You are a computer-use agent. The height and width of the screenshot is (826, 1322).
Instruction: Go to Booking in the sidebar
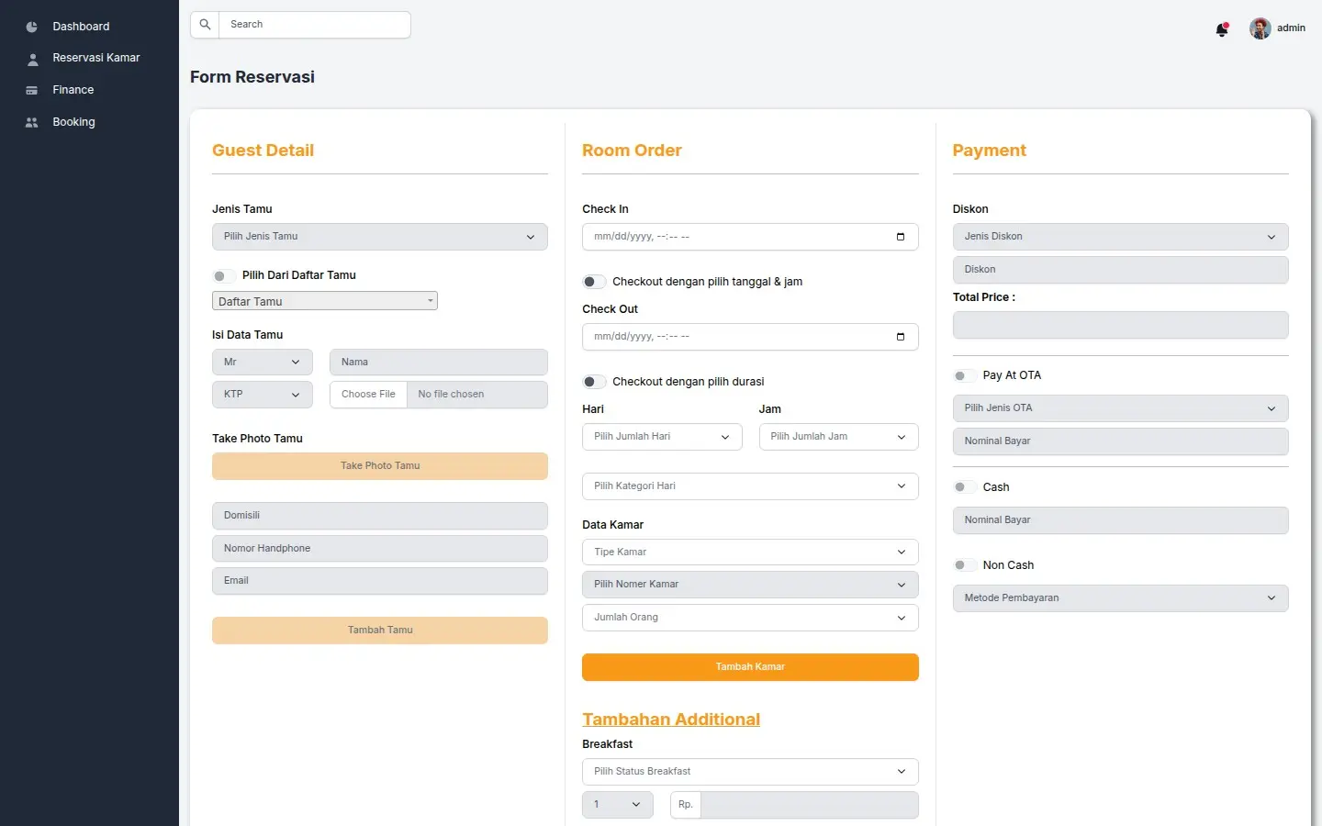[73, 122]
